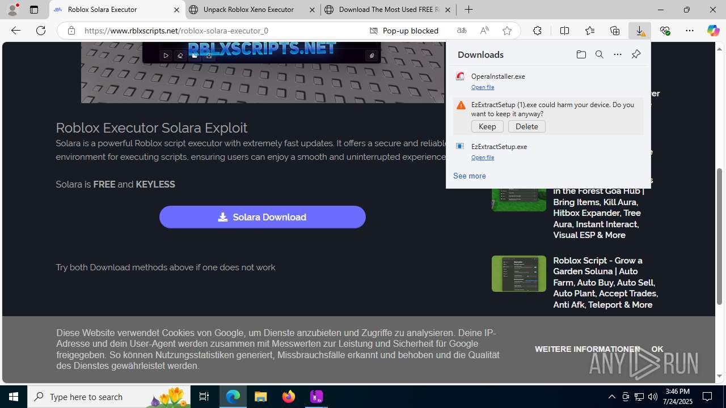726x408 pixels.
Task: Select the EzExtractSetup.exe file name
Action: coord(499,146)
